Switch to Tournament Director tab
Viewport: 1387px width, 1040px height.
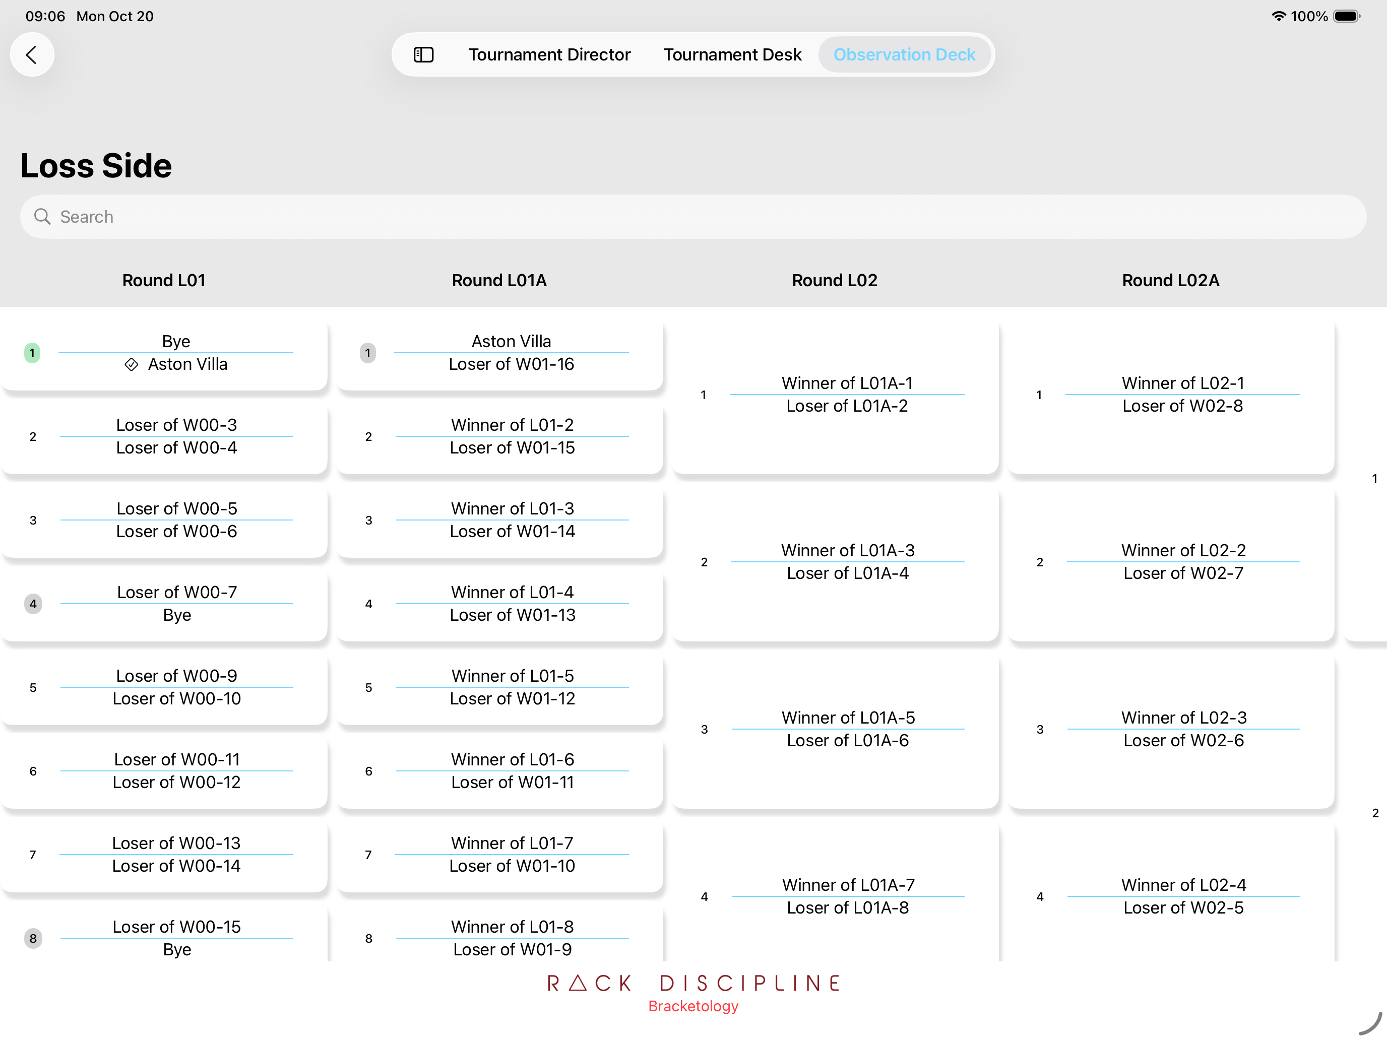click(549, 54)
